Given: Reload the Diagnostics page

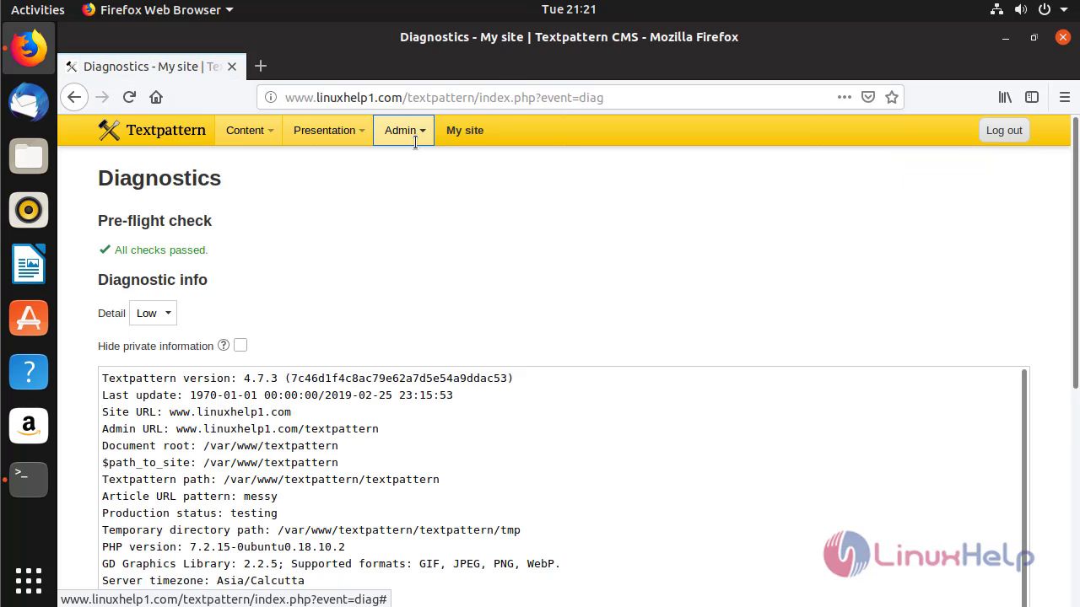Looking at the screenshot, I should pos(129,97).
